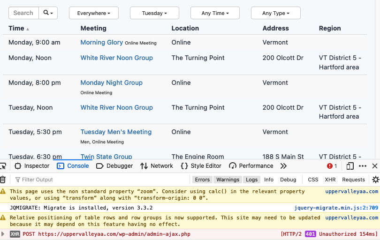
Task: Open the search magnifier dropdown
Action: point(48,13)
